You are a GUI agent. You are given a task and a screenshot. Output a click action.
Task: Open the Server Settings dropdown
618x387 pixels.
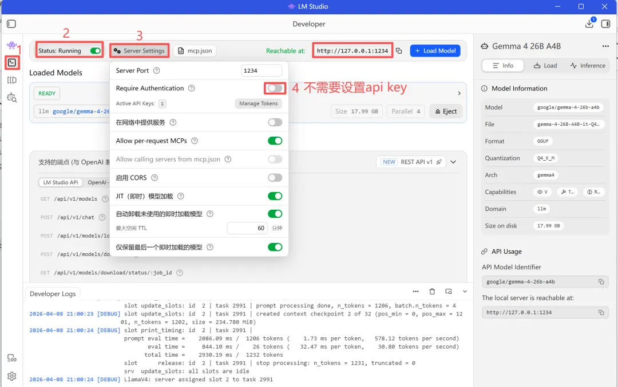139,51
